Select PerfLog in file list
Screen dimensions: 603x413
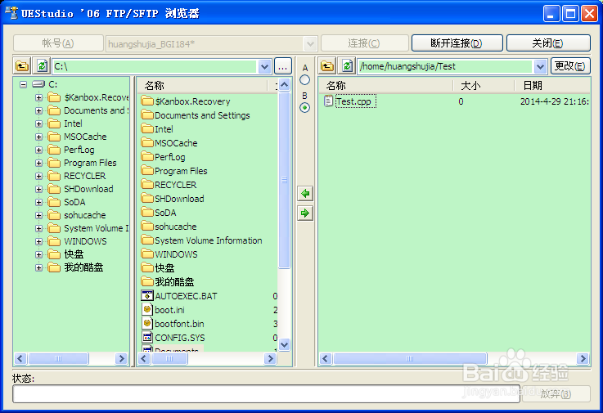170,157
